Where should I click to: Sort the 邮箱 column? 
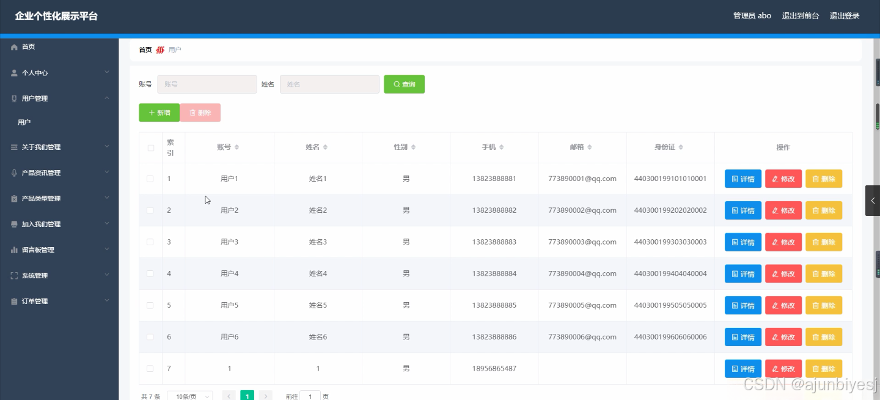point(589,147)
